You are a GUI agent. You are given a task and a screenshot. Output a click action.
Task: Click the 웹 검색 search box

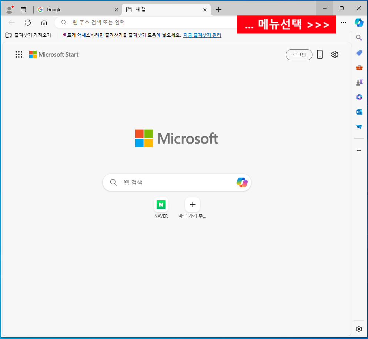click(177, 182)
